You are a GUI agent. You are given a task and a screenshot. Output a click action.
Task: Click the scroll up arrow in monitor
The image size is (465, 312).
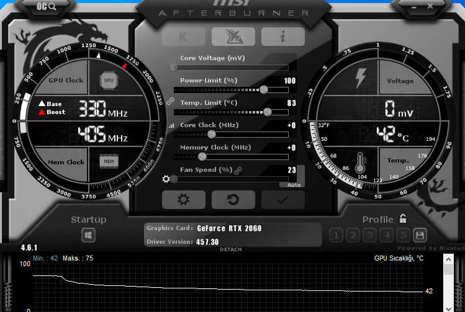tap(448, 259)
